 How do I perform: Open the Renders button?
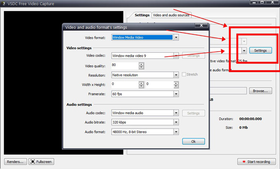[x=15, y=162]
